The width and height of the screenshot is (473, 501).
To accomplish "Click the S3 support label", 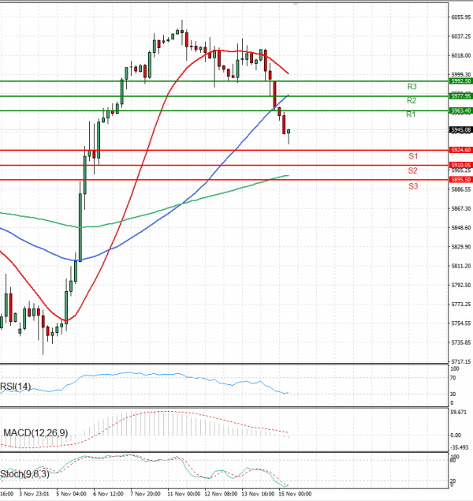I will pos(413,186).
